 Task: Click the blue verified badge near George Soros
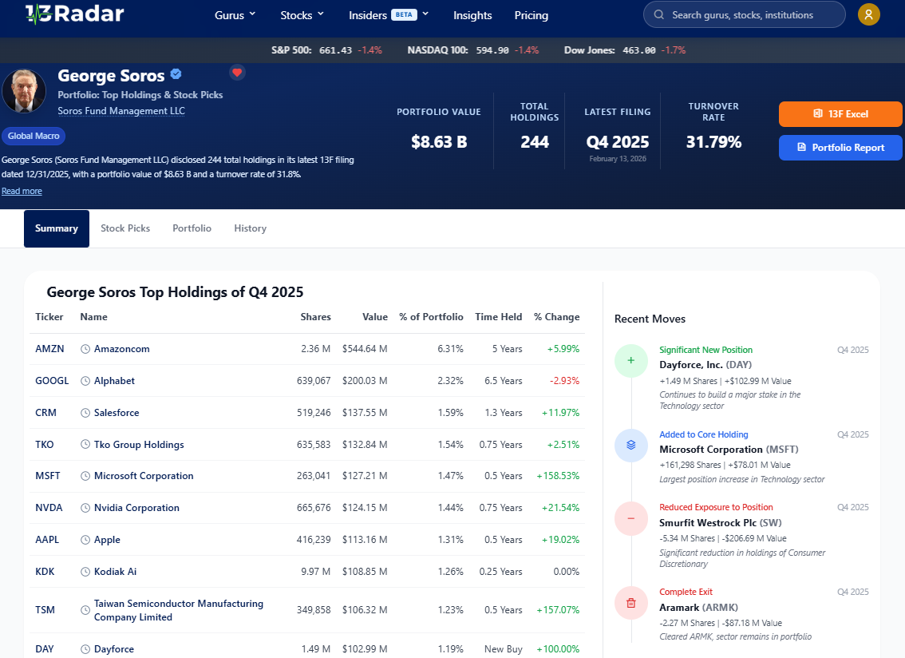[176, 74]
